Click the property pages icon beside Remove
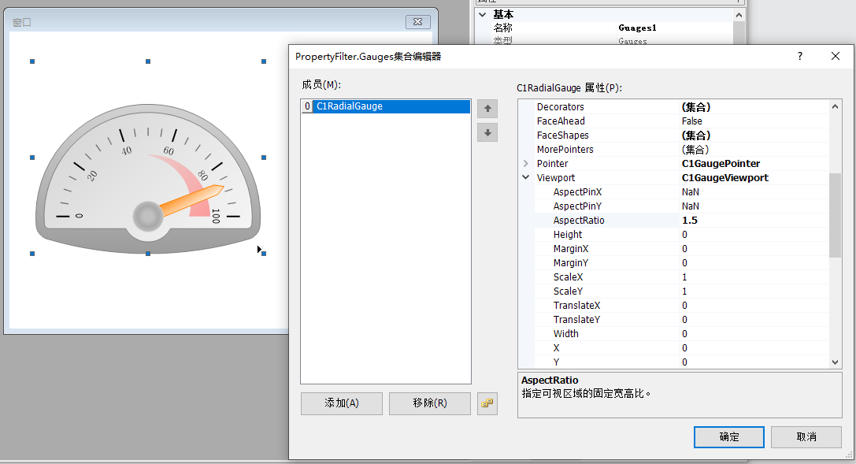The width and height of the screenshot is (856, 464). point(487,403)
